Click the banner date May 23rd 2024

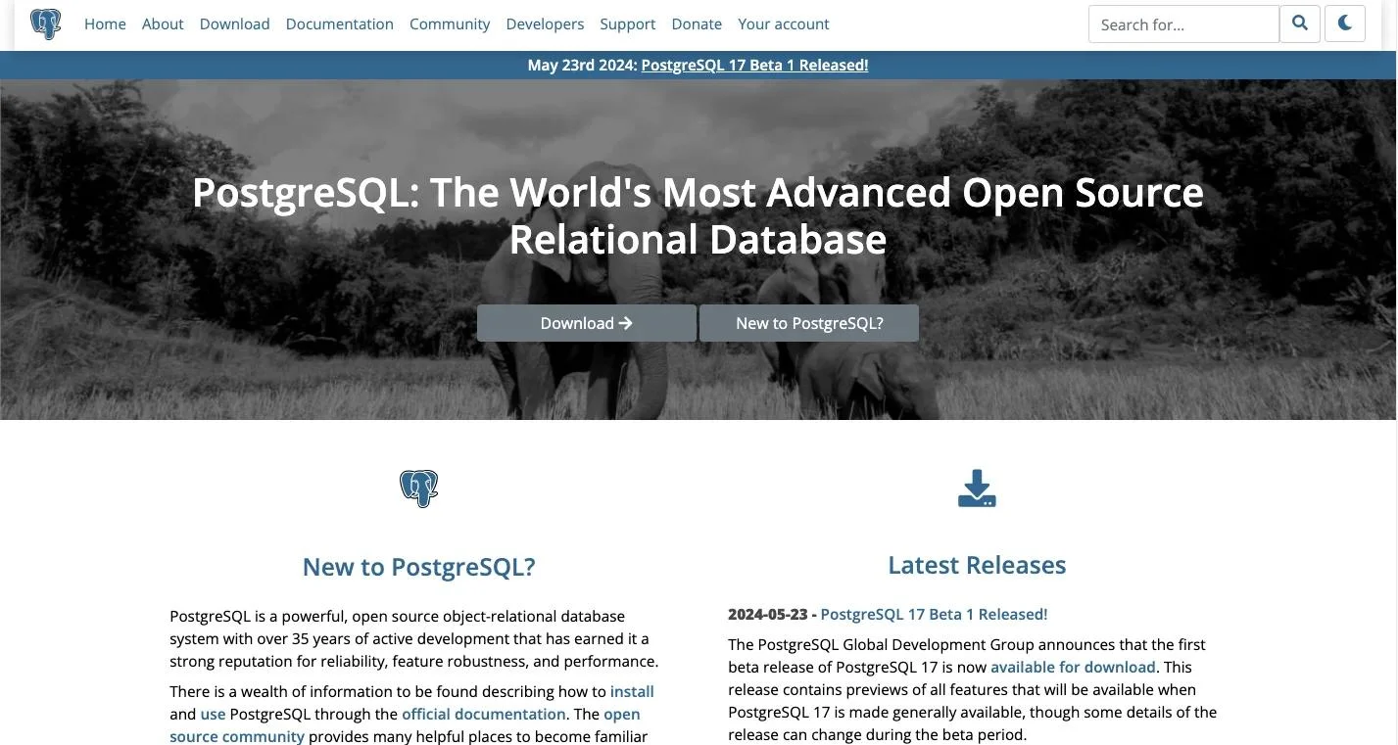(x=582, y=65)
